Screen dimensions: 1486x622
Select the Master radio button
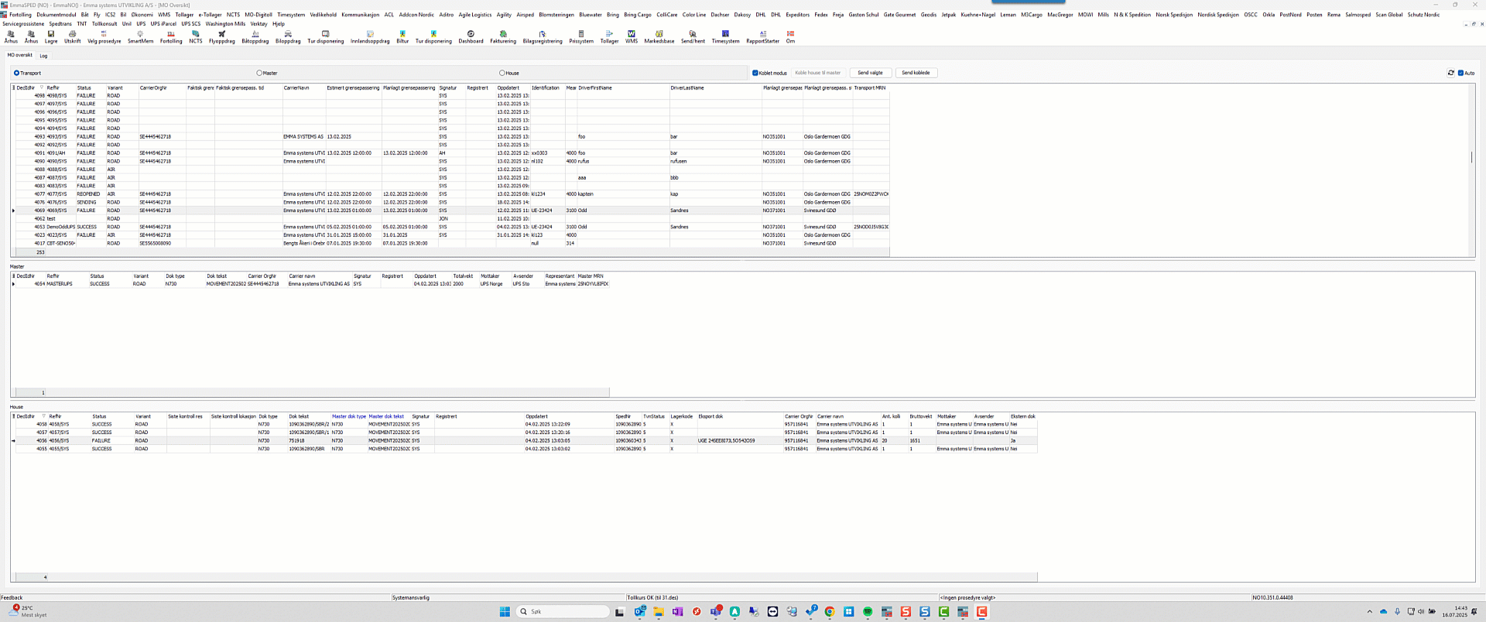259,73
